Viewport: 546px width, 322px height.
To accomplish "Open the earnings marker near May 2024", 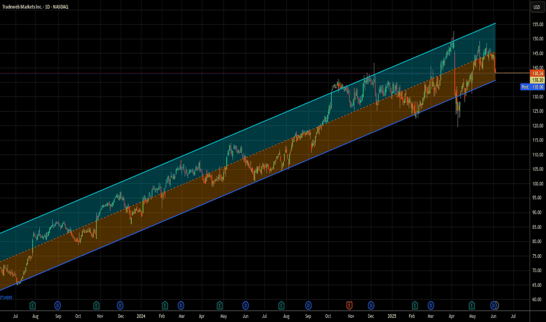I will coord(220,306).
